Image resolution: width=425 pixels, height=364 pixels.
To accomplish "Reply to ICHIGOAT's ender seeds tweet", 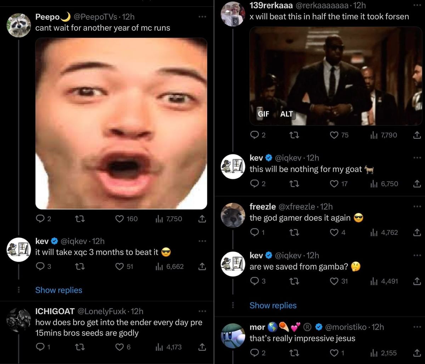I will 41,347.
